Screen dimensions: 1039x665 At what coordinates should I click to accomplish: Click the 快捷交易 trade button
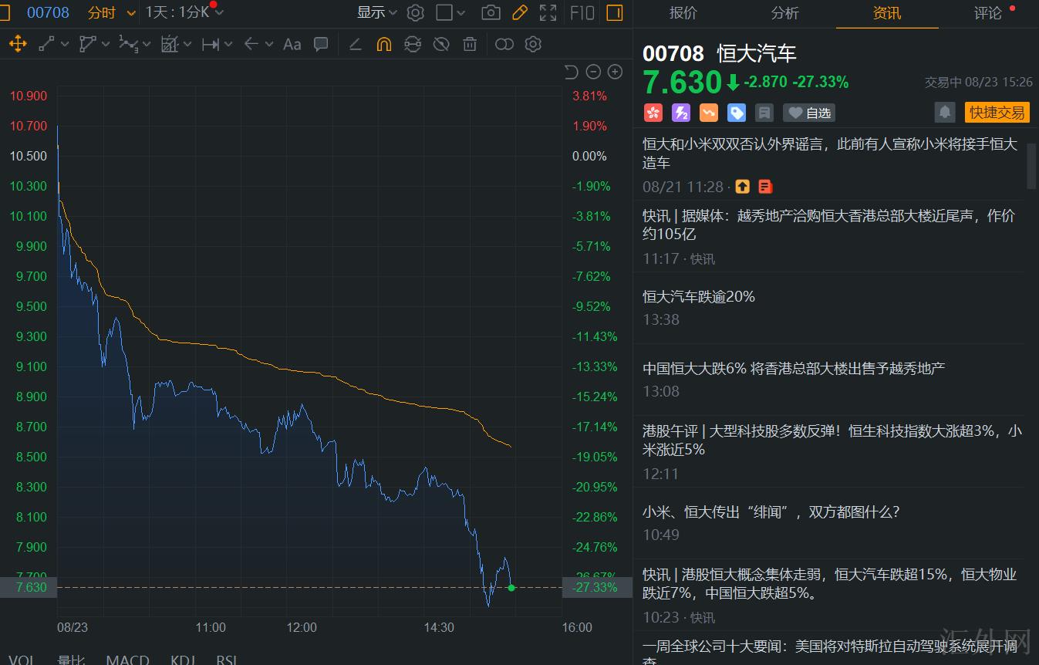coord(997,112)
